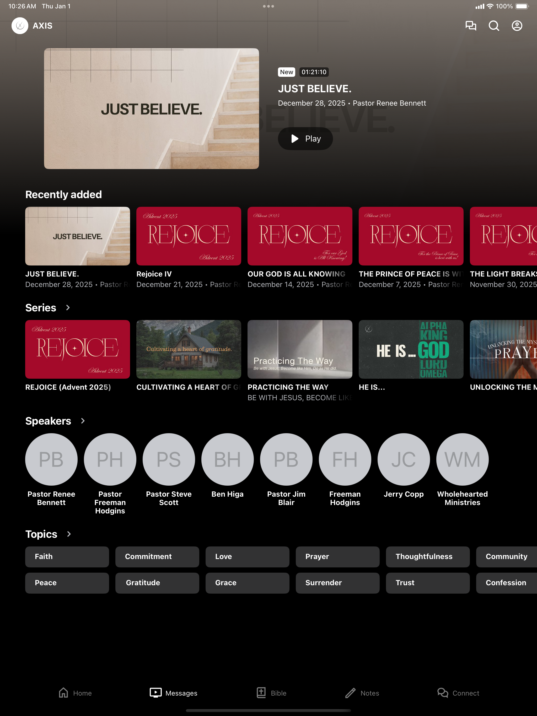Screen dimensions: 537x716
Task: Expand the Speakers section chevron
Action: pyautogui.click(x=83, y=421)
